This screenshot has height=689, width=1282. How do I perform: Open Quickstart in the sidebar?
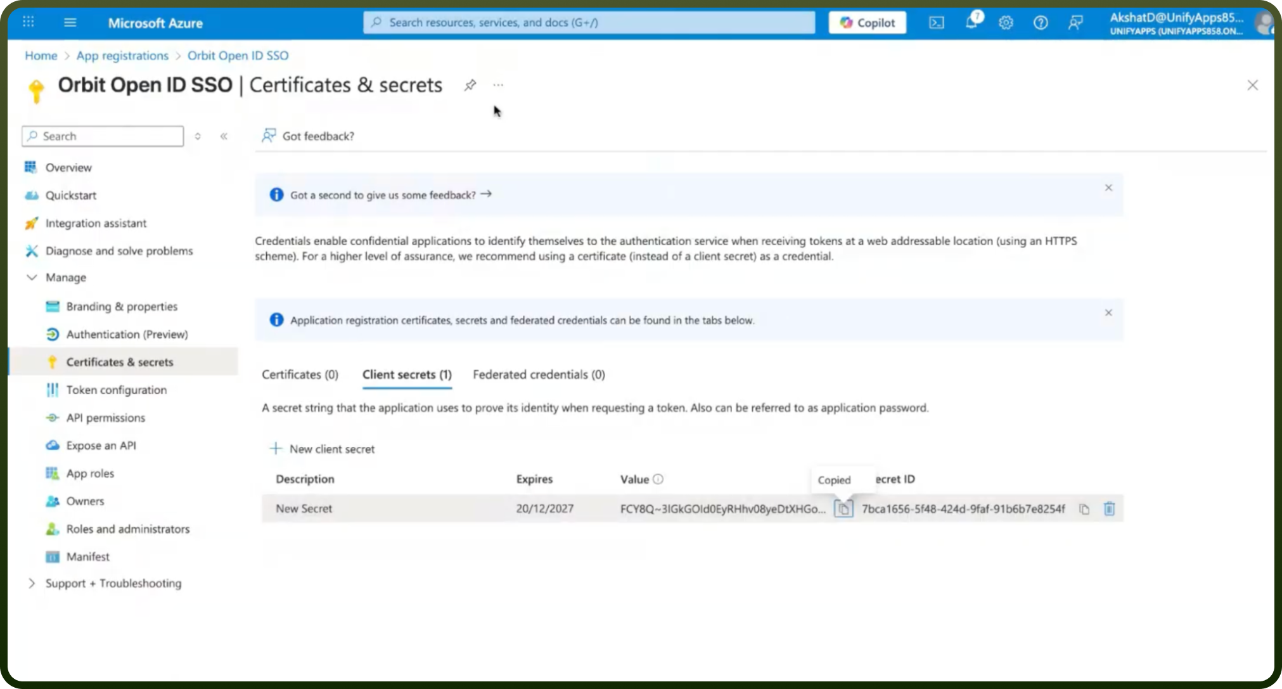(70, 195)
